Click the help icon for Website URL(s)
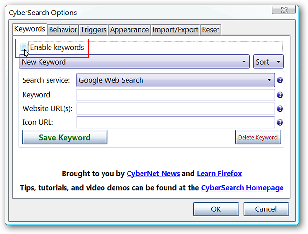This screenshot has width=308, height=234. pos(280,109)
